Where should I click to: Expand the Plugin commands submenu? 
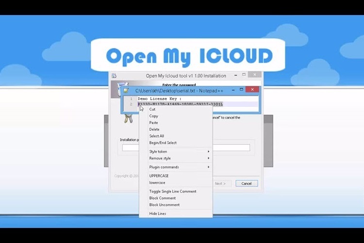tap(176, 167)
